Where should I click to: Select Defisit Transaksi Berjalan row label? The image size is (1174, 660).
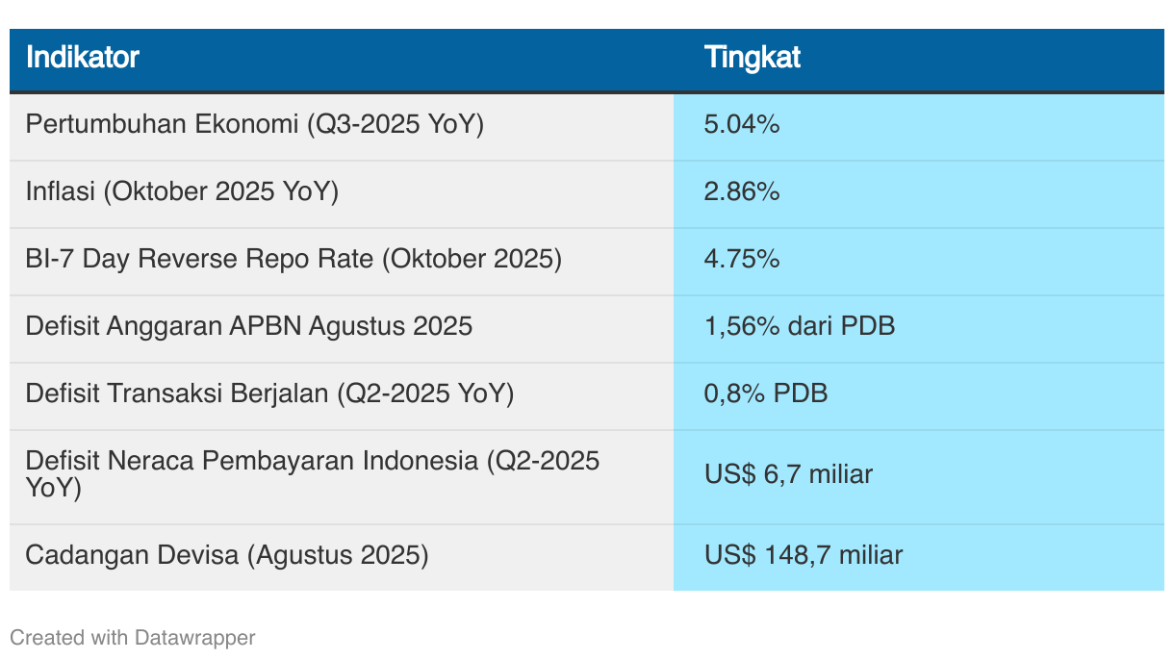(270, 393)
